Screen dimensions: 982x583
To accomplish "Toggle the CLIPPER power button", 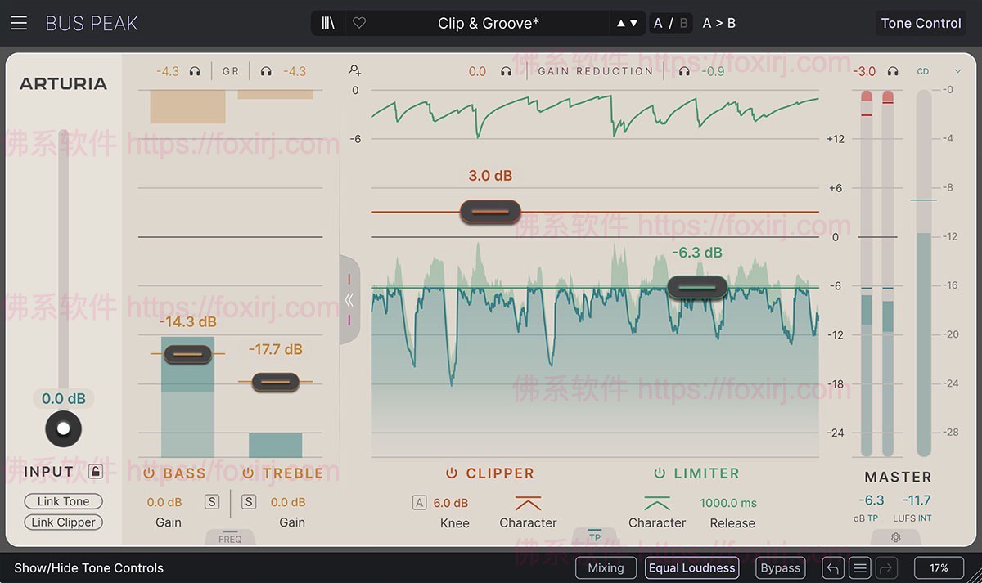I will coord(451,473).
